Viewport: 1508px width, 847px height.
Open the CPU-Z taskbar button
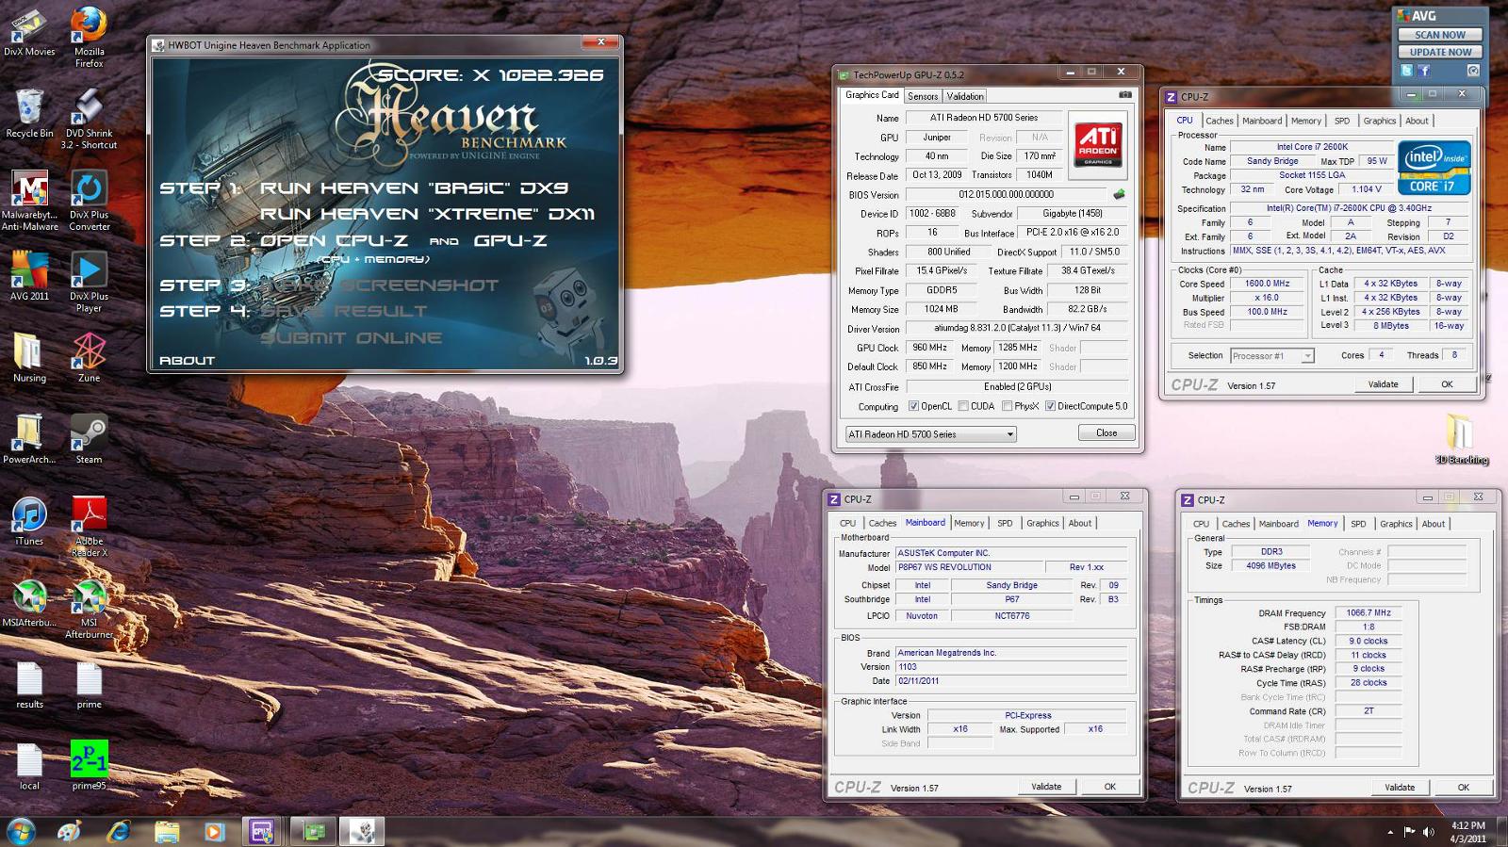tap(261, 831)
